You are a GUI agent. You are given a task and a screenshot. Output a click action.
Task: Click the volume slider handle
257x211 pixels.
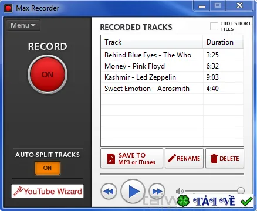pyautogui.click(x=241, y=190)
